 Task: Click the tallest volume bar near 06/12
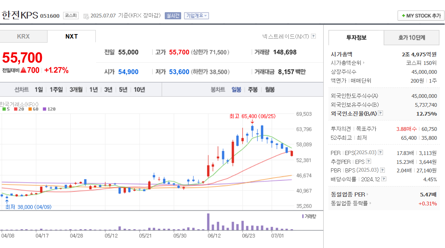[x=208, y=222]
